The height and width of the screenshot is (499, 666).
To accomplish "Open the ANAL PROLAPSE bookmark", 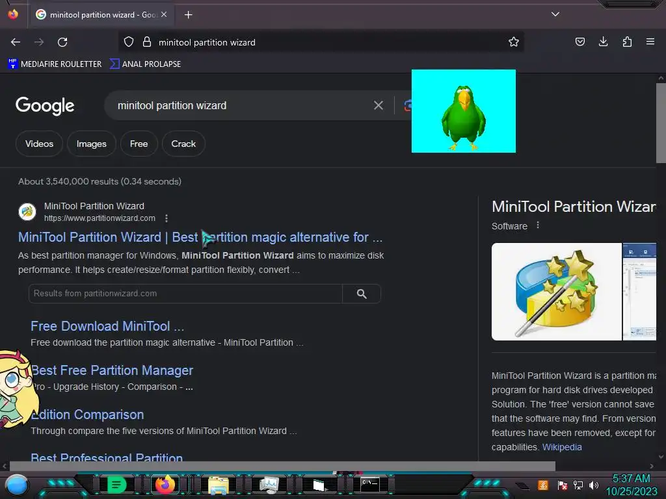I will pyautogui.click(x=145, y=64).
